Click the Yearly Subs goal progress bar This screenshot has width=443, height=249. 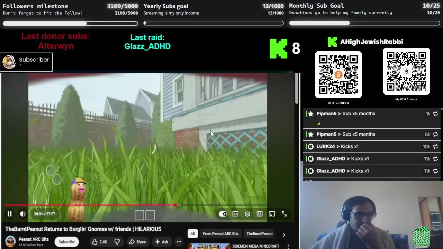214,23
